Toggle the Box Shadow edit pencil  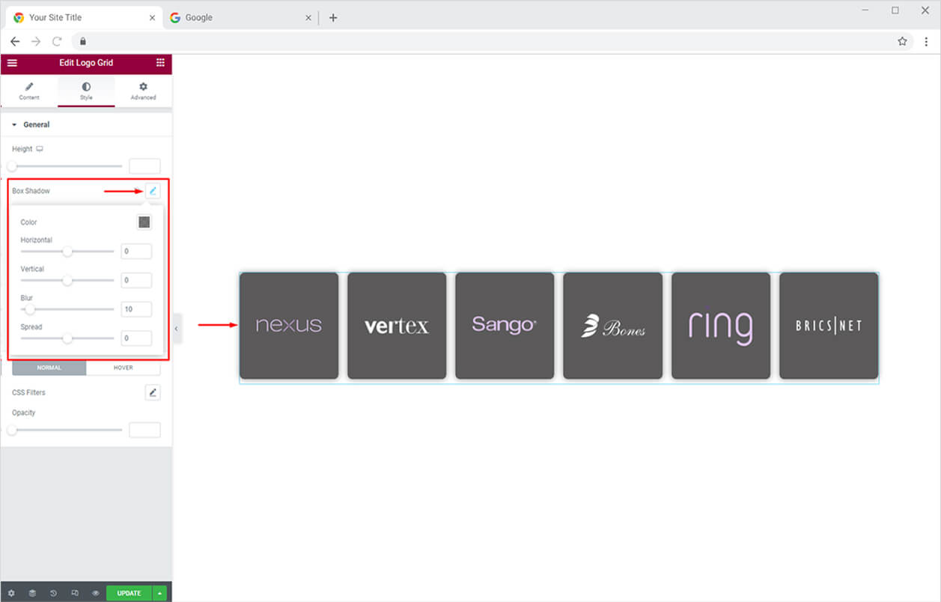153,191
